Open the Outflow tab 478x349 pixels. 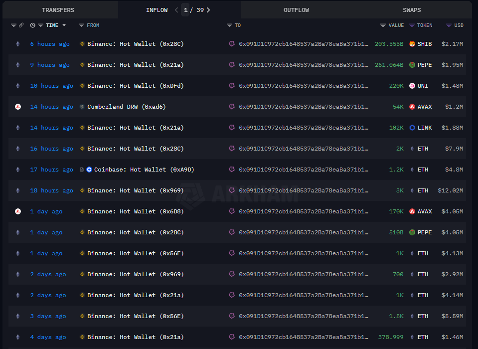tap(296, 10)
